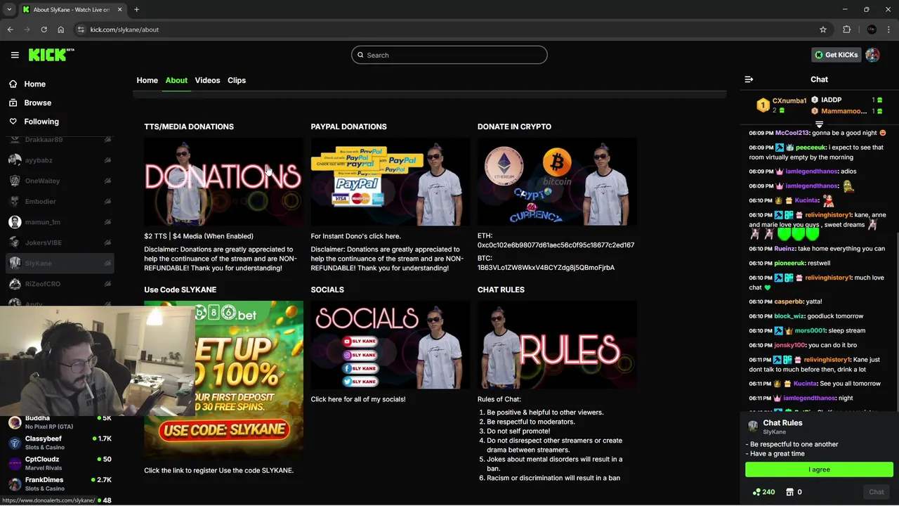Open ayybabz in followed channels
This screenshot has height=506, width=899.
[x=60, y=160]
